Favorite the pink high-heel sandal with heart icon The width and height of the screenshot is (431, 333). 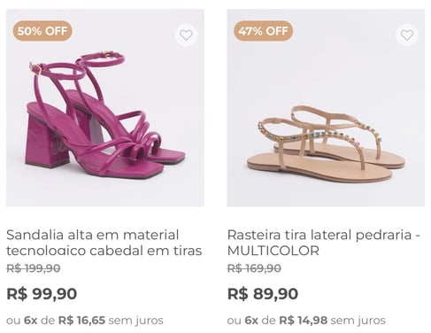[x=186, y=35]
